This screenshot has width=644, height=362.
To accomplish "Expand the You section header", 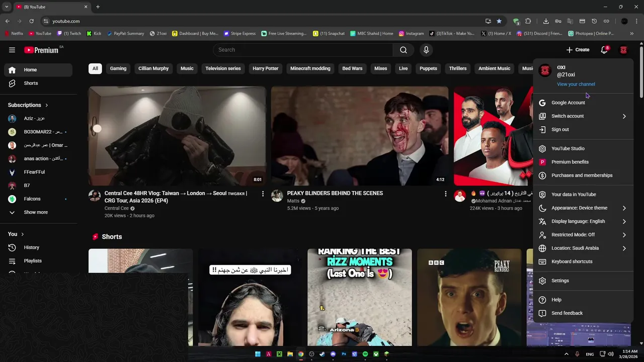I will (16, 234).
